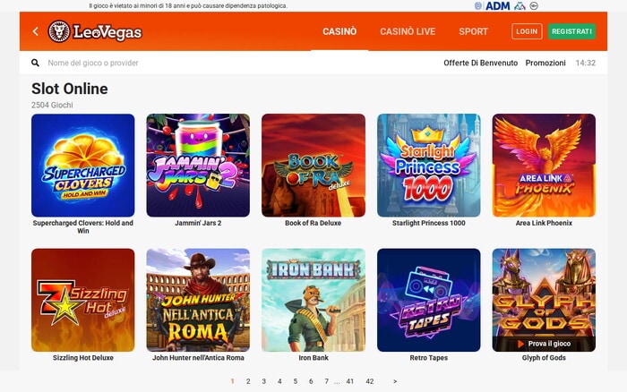
Task: Open the LeoVegas lion logo home
Action: tap(95, 31)
